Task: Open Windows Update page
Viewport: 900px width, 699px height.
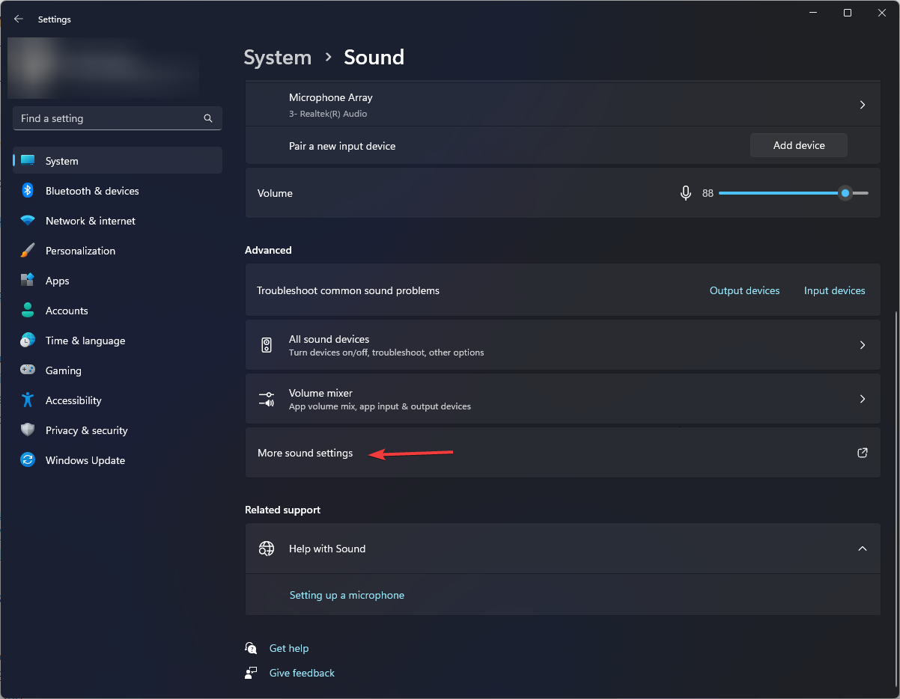Action: click(118, 460)
